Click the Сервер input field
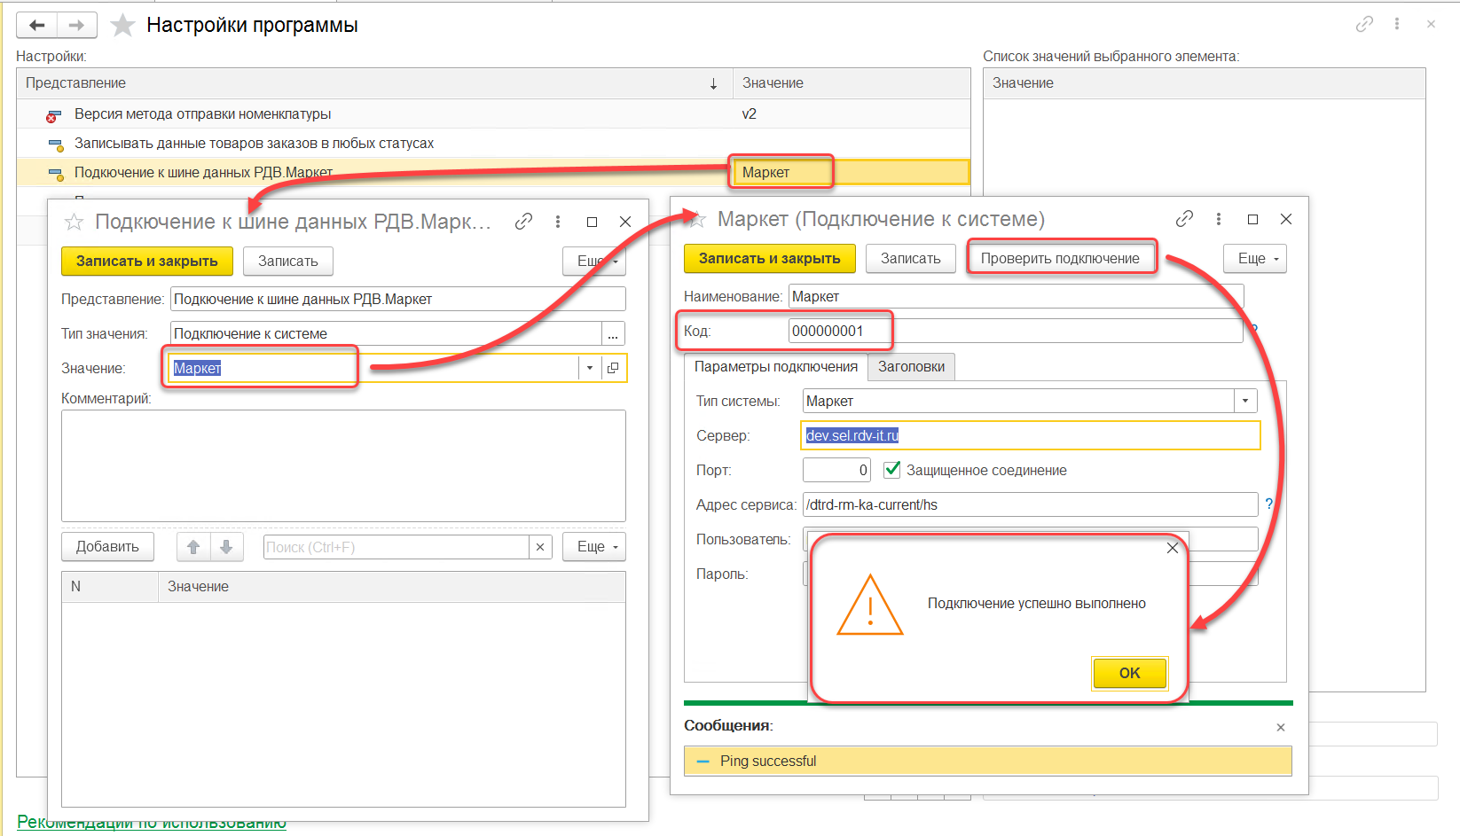1460x836 pixels. (1029, 435)
